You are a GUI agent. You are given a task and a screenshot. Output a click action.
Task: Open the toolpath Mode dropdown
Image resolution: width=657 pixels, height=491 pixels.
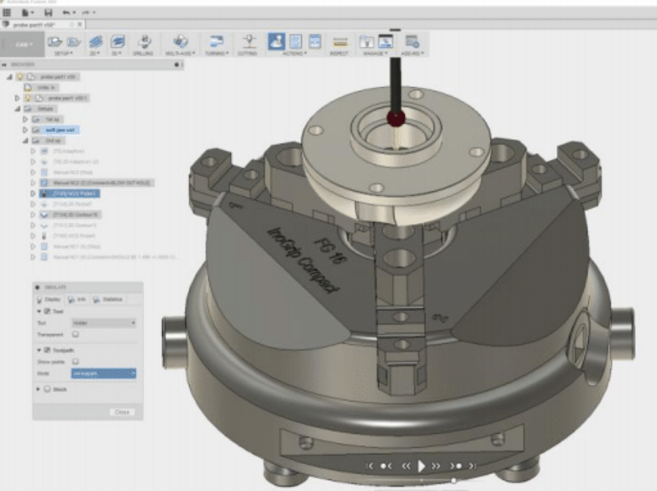(x=103, y=374)
